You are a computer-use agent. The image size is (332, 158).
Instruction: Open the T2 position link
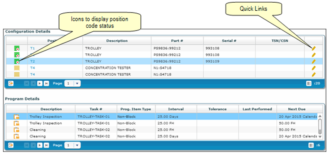click(32, 61)
